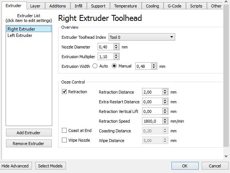Click the Retraction Speed input field
The height and width of the screenshot is (173, 230).
[152, 121]
